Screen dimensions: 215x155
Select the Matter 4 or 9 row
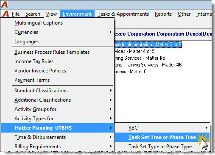pyautogui.click(x=134, y=51)
